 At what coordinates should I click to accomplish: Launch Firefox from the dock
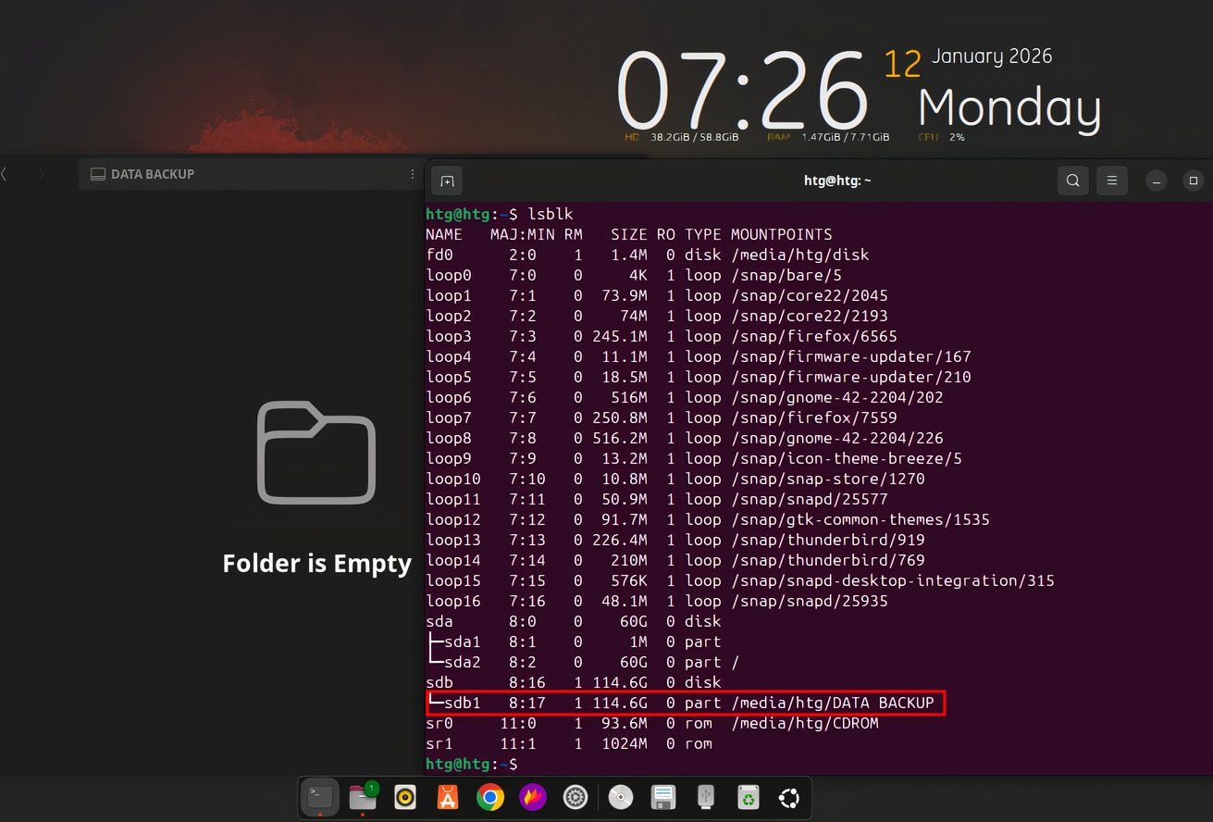(x=533, y=797)
